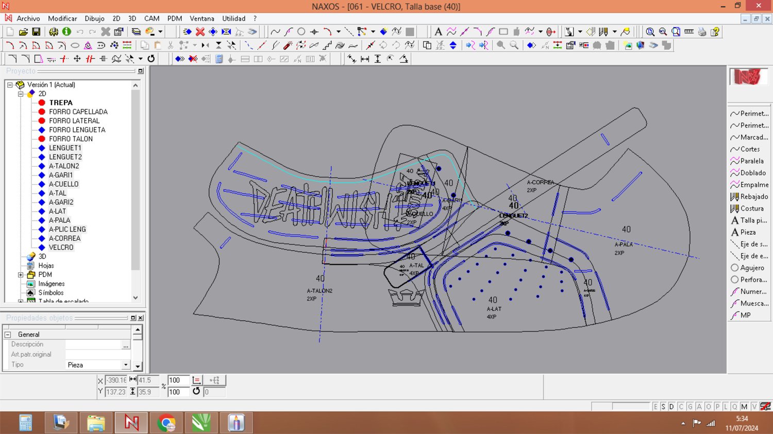The image size is (773, 434).
Task: Click the printer icon
Action: click(x=702, y=31)
